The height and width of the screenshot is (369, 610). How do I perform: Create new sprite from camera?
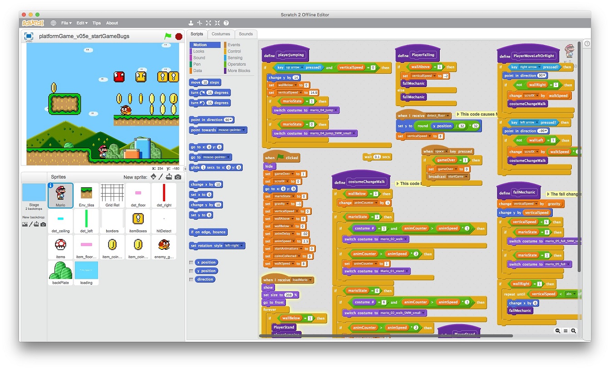click(178, 177)
